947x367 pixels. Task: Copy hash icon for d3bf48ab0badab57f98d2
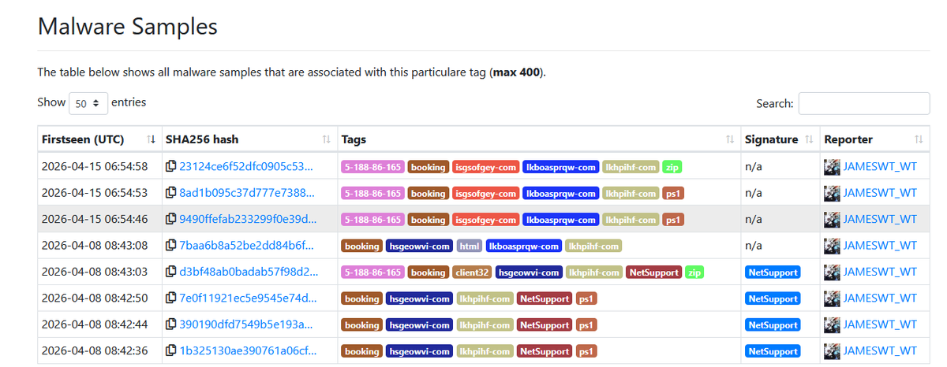tap(171, 272)
